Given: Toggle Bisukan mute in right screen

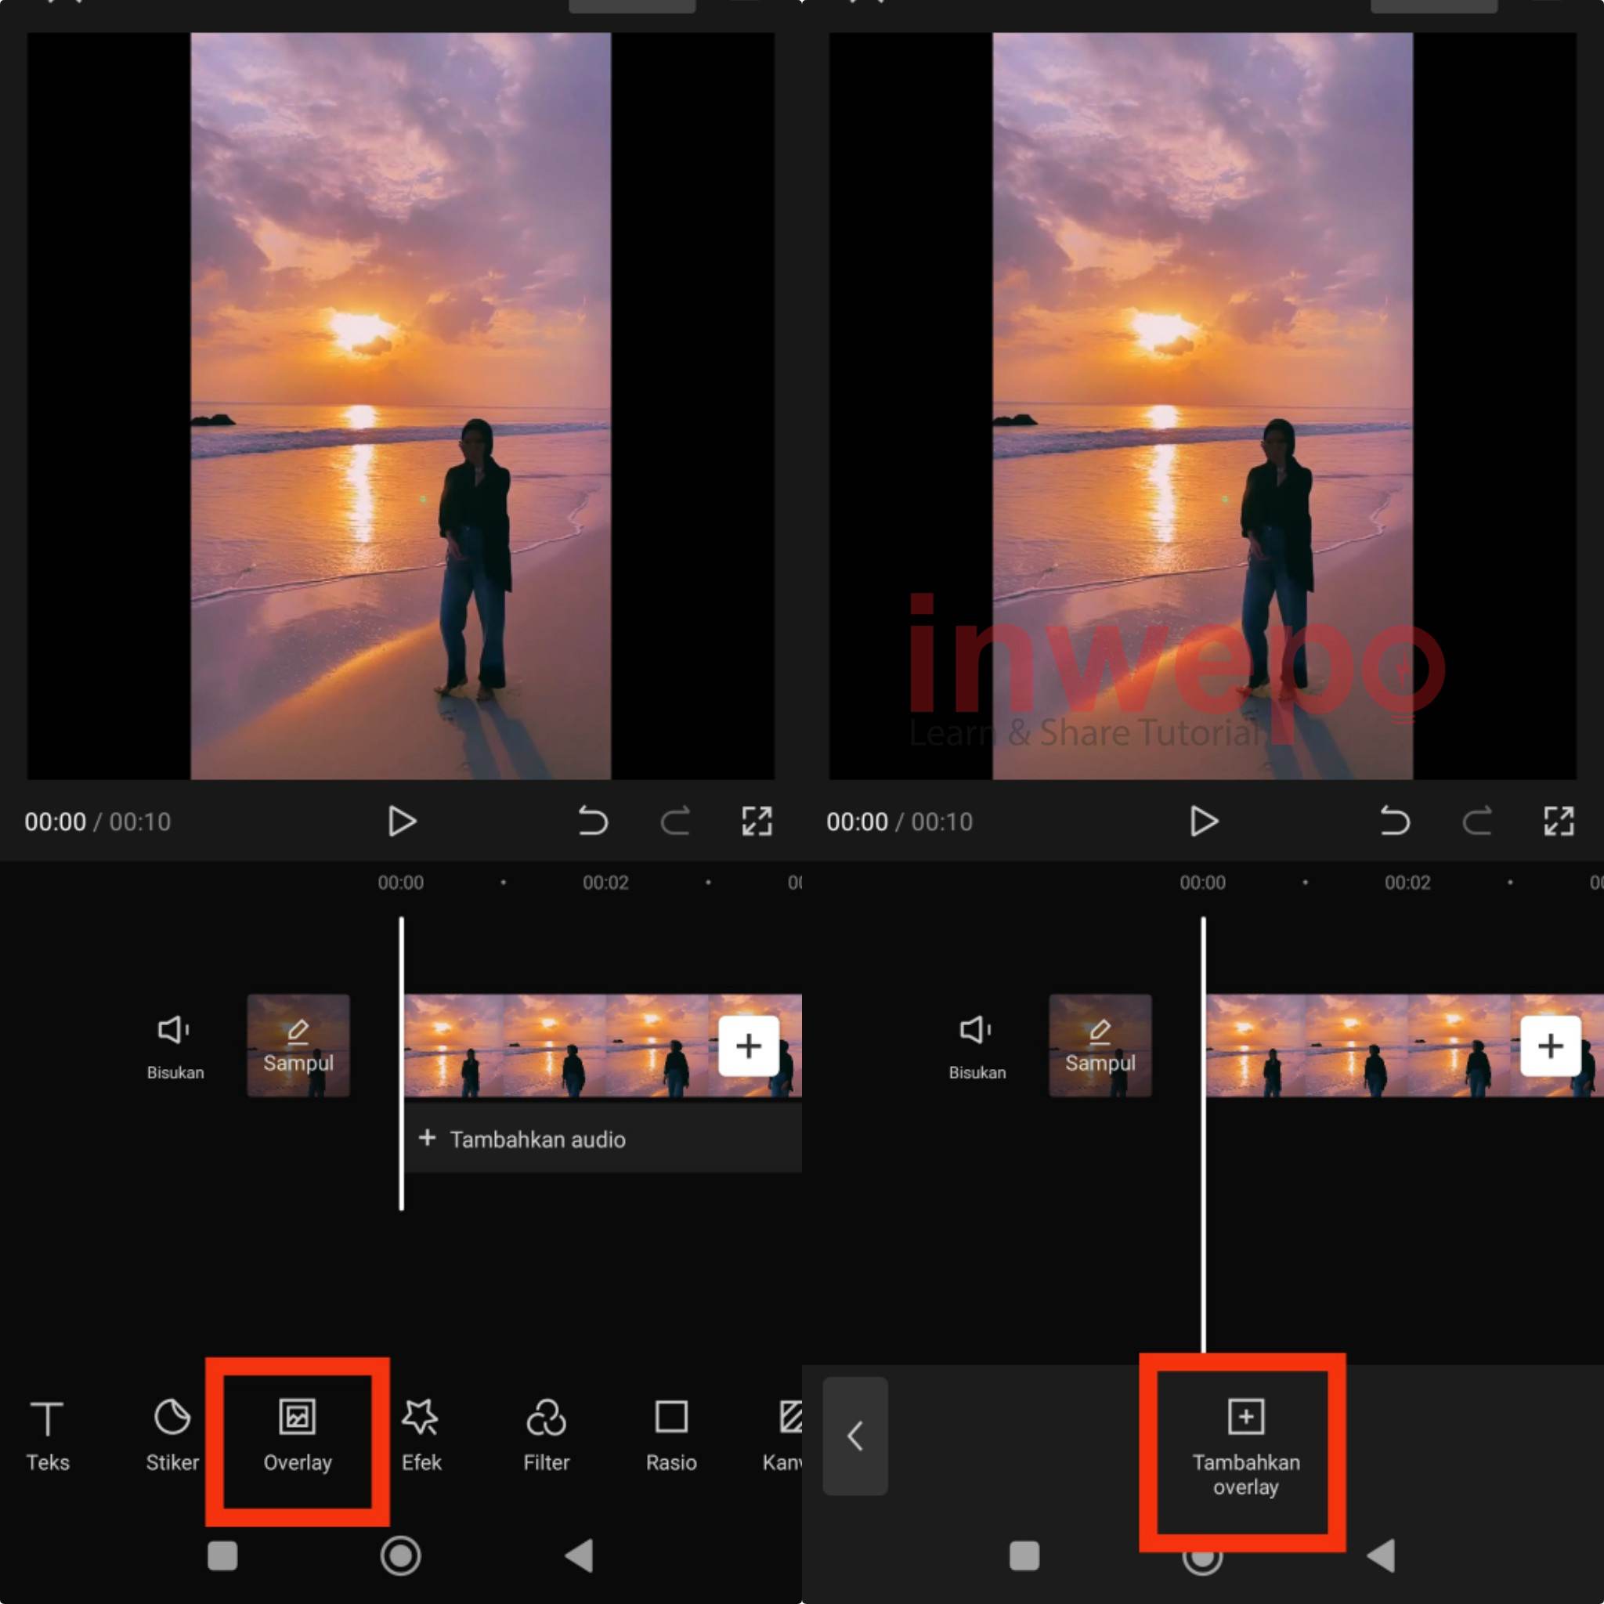Looking at the screenshot, I should click(977, 1046).
